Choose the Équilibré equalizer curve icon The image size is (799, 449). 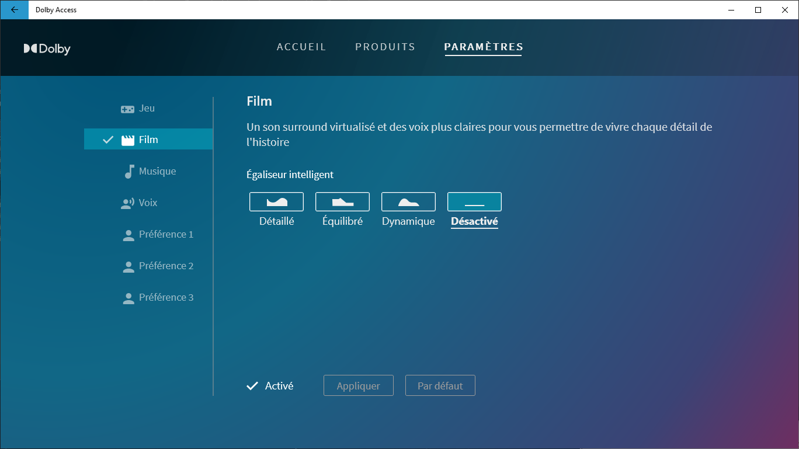pos(342,201)
